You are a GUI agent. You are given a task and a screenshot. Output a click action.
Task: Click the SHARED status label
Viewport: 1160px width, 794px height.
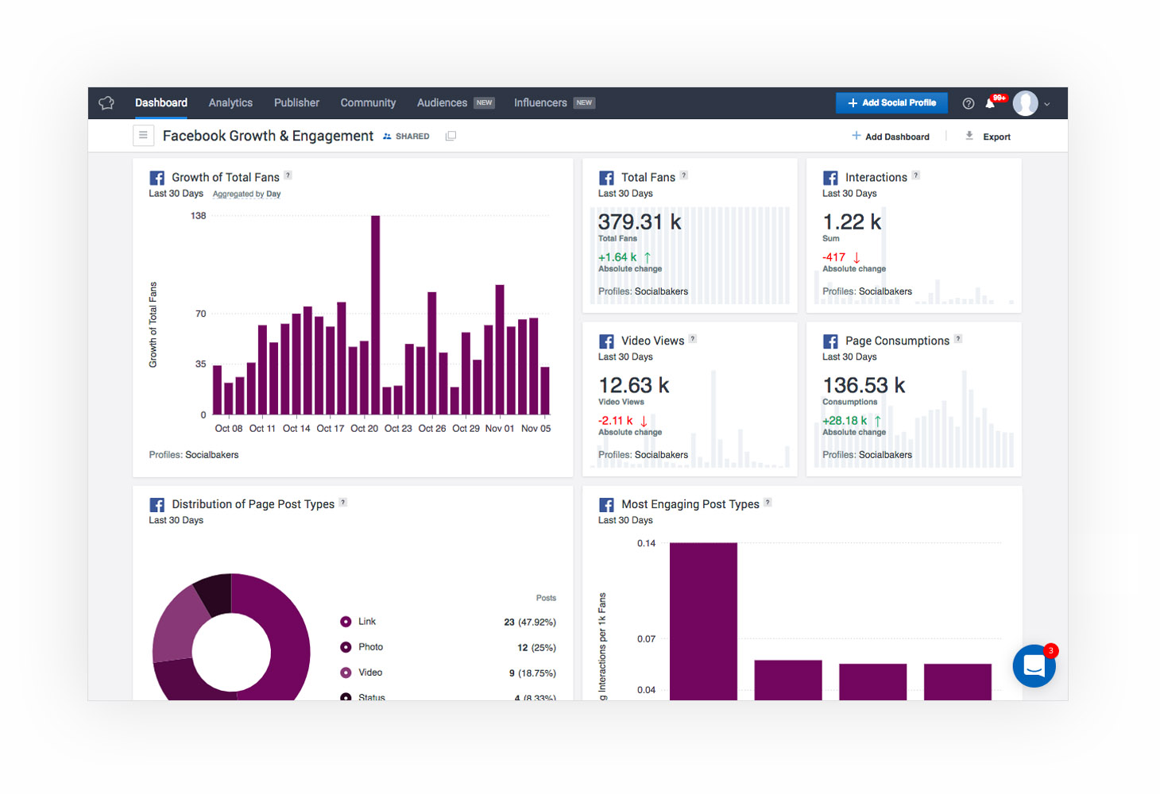[x=406, y=137]
